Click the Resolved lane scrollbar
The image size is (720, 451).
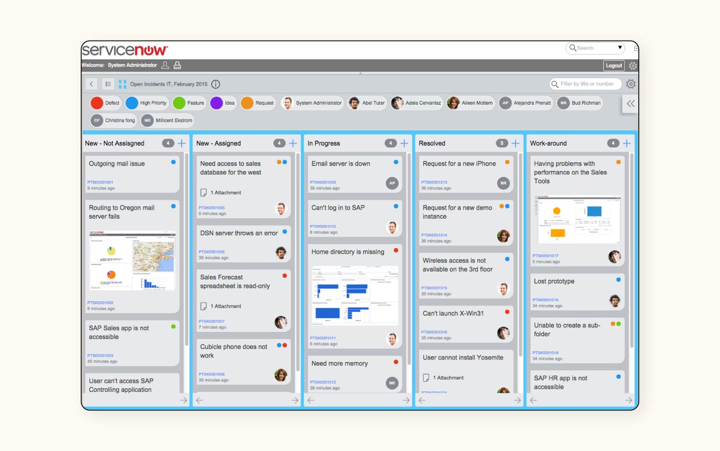click(x=521, y=256)
